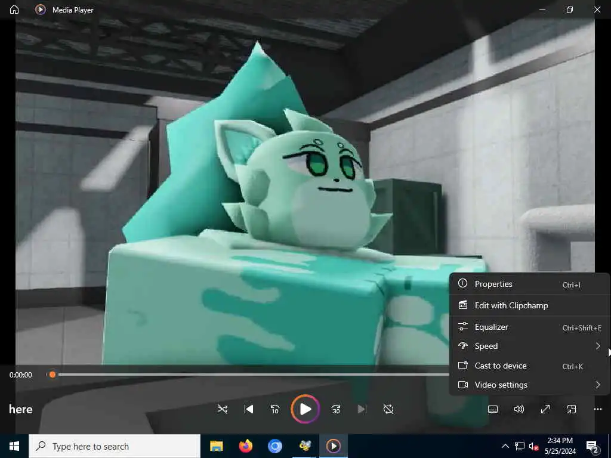Click the three-dots more options button

click(598, 409)
